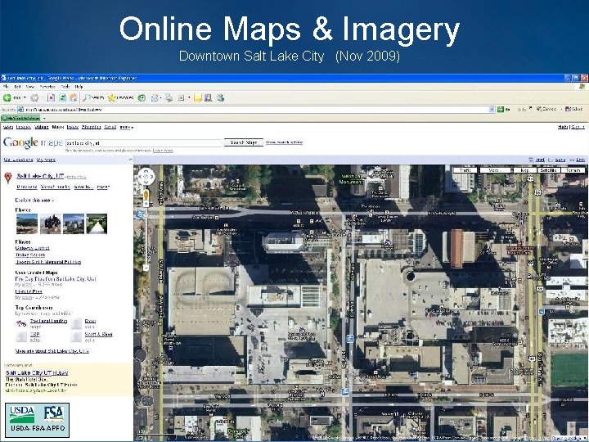This screenshot has width=589, height=442.
Task: Open the Favorites menu
Action: (x=47, y=87)
